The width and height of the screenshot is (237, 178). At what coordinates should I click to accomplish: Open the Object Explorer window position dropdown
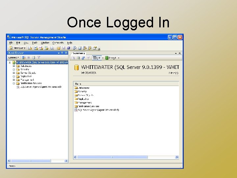59,53
